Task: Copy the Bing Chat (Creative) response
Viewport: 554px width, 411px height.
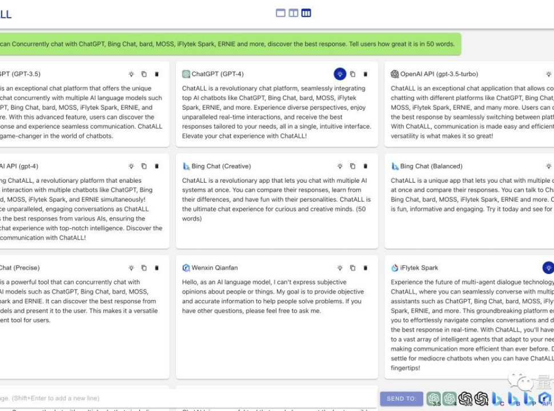Action: [x=352, y=166]
